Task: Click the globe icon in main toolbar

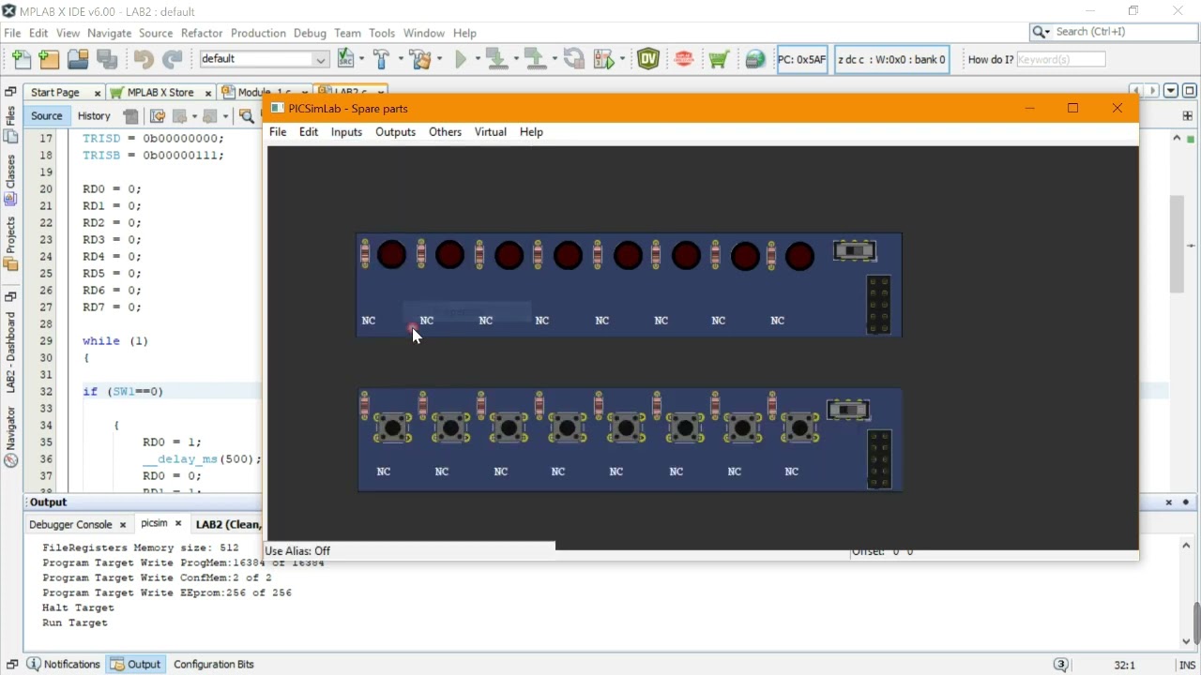Action: (755, 59)
